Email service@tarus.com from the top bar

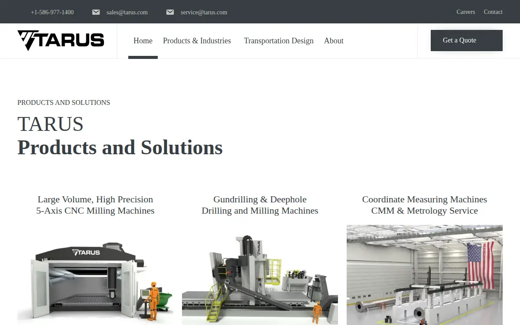(x=204, y=12)
